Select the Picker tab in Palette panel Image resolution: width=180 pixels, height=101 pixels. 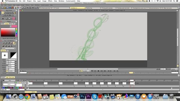[7, 24]
